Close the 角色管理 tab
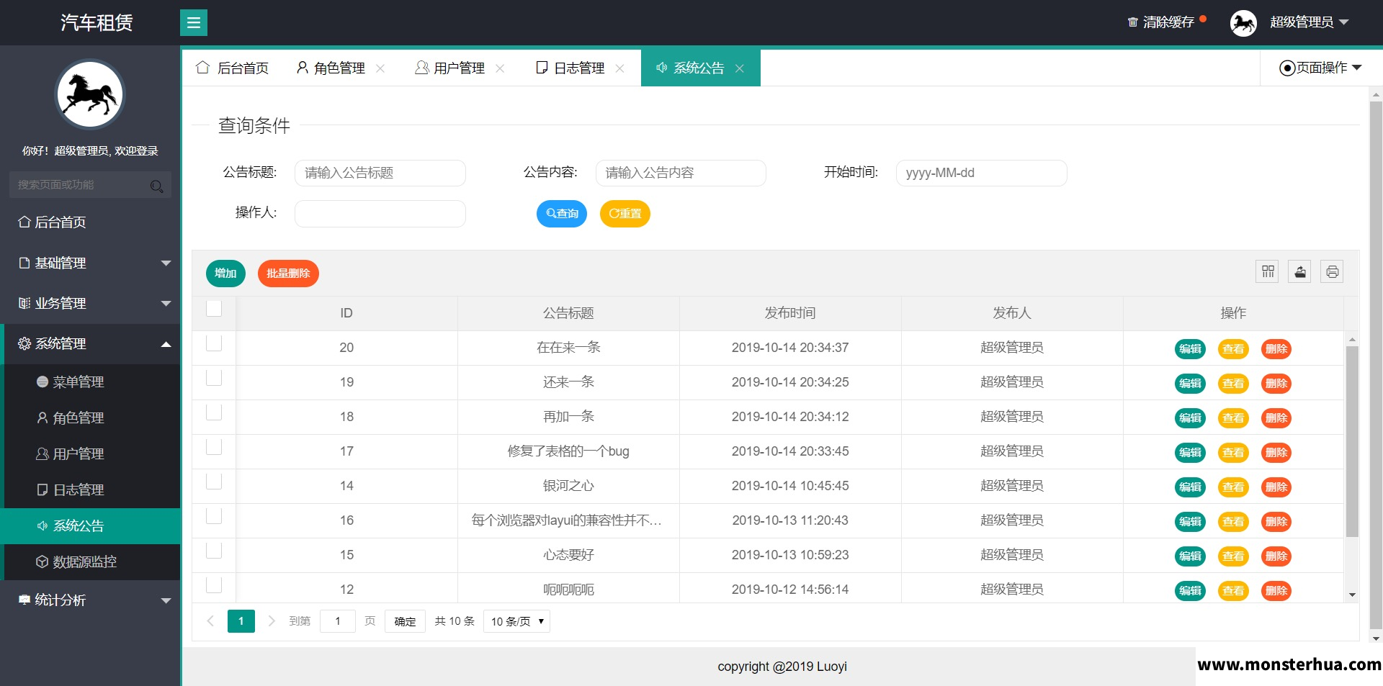1383x686 pixels. (x=380, y=68)
